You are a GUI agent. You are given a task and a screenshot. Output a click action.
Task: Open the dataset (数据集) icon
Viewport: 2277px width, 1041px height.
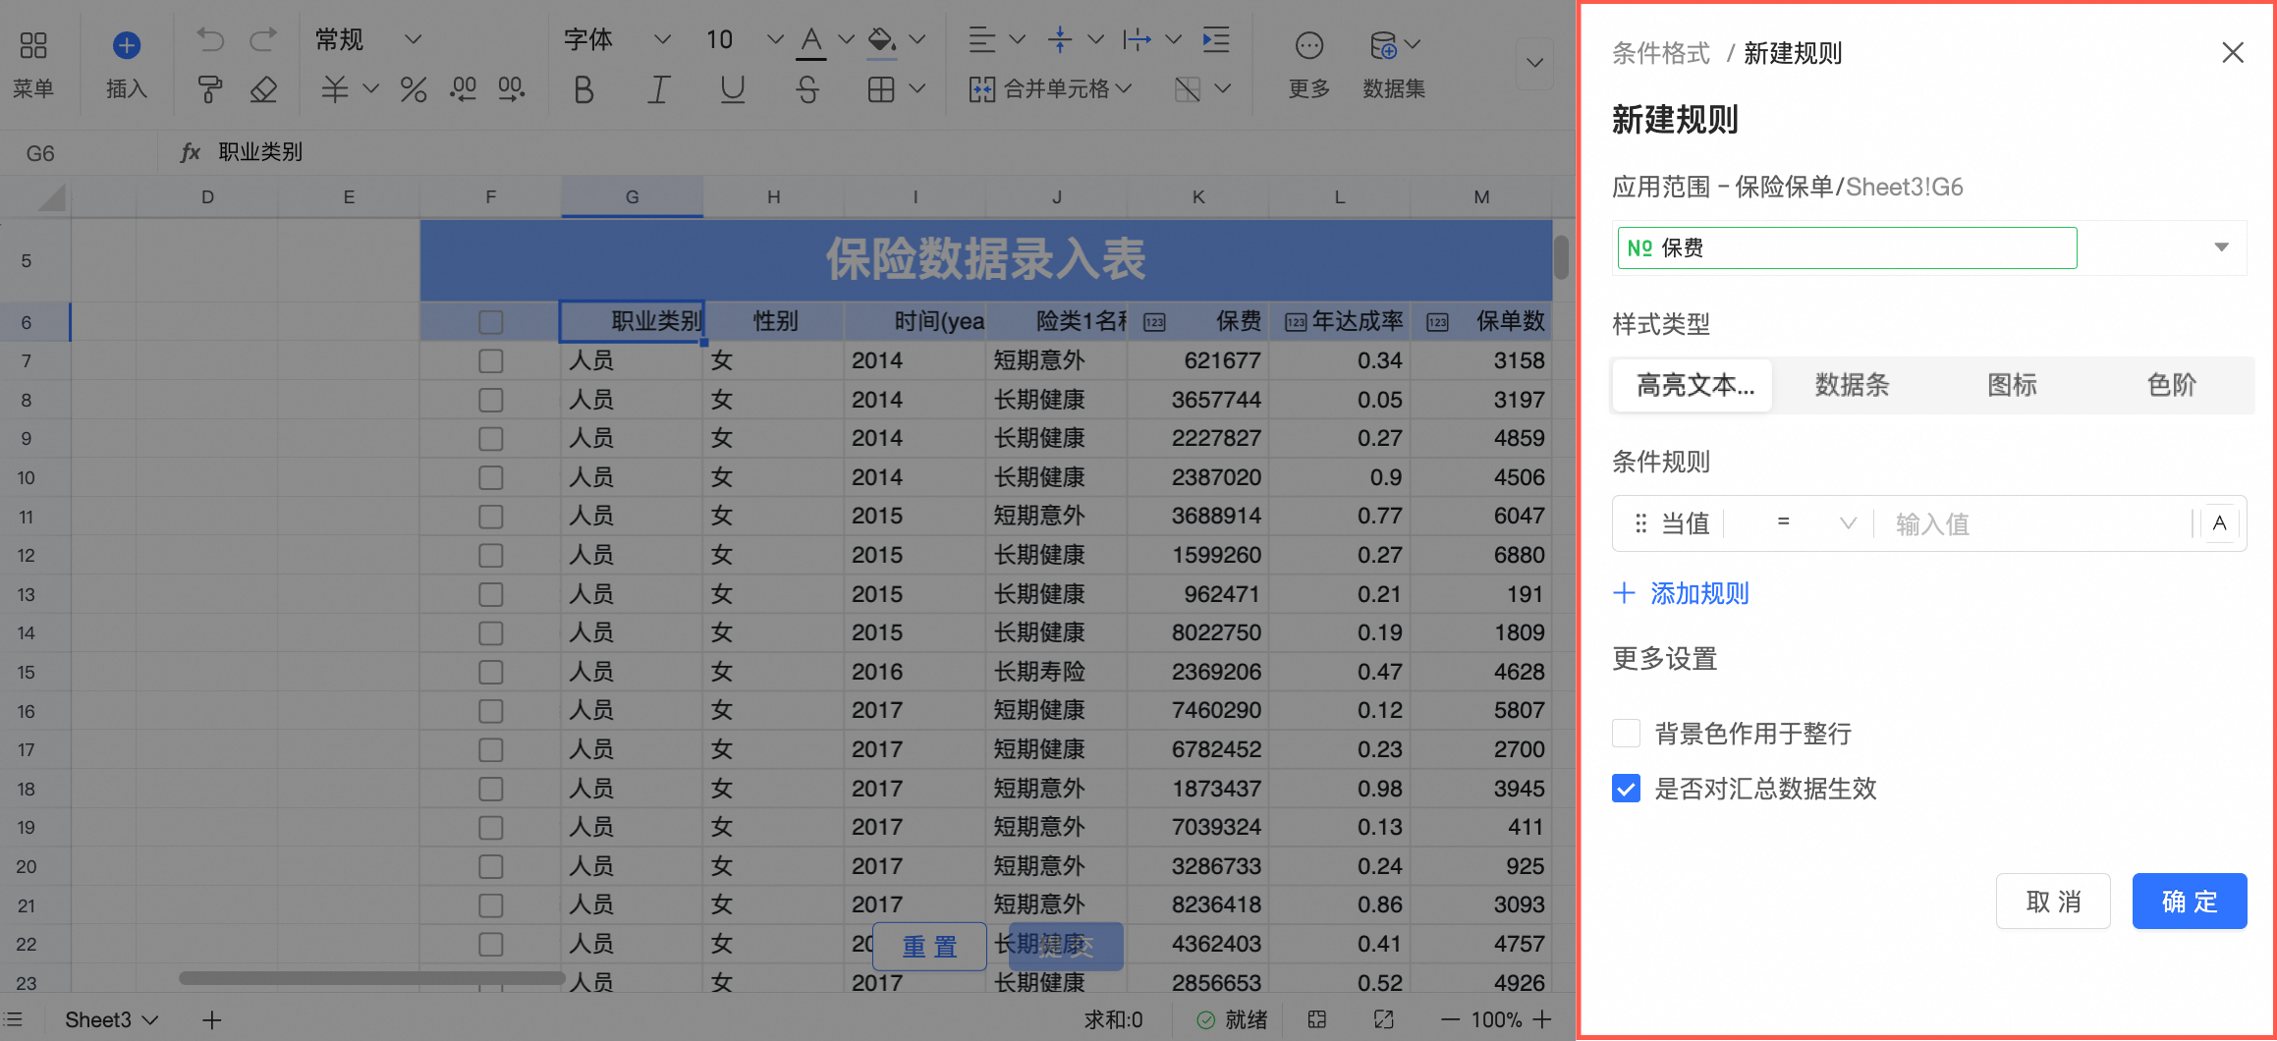[x=1383, y=45]
